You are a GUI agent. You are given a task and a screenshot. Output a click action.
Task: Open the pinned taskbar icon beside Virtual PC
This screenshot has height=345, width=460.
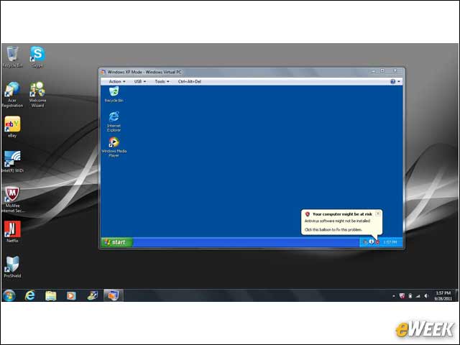tap(92, 295)
